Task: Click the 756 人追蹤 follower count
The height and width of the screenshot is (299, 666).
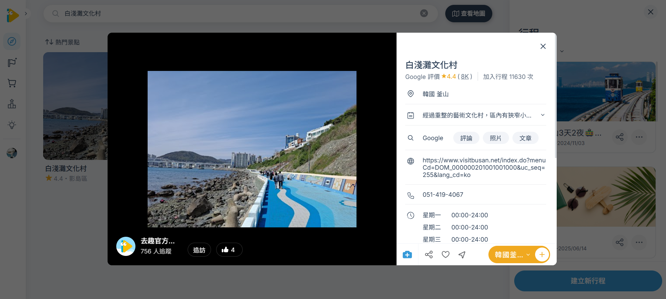Action: (156, 251)
